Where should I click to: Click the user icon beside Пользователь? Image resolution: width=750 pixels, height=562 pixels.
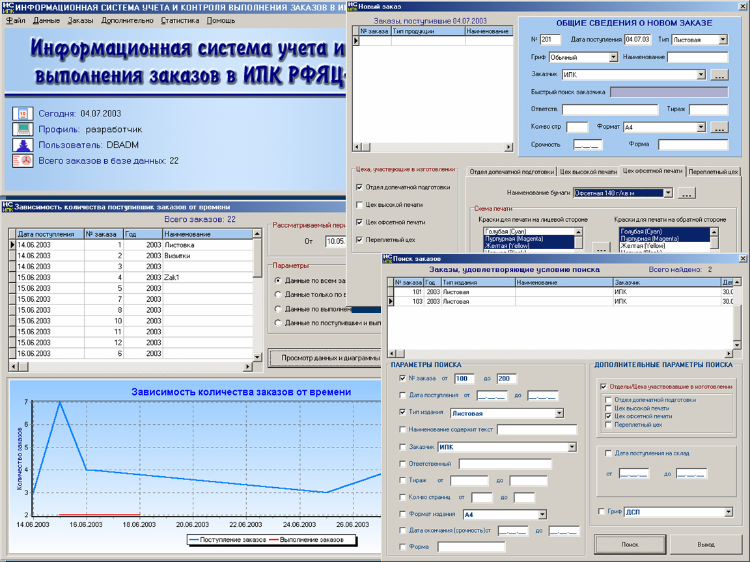pos(23,144)
